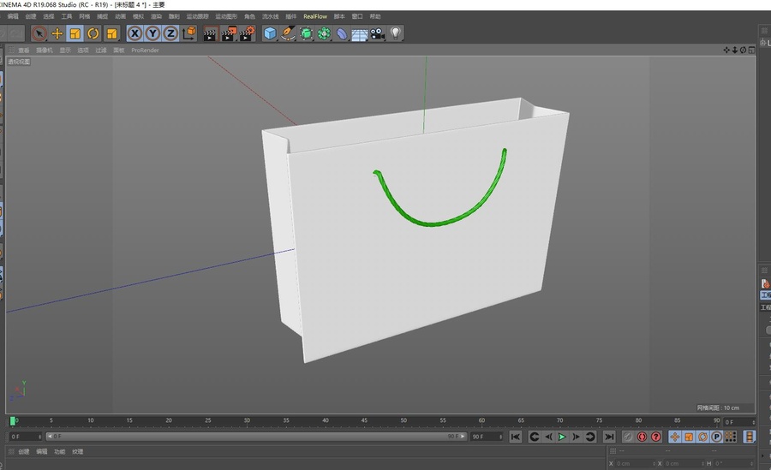Toggle Y axis lock
Viewport: 771px width, 470px height.
click(152, 33)
